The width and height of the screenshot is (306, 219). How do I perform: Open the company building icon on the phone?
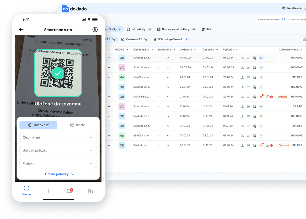pos(90,191)
